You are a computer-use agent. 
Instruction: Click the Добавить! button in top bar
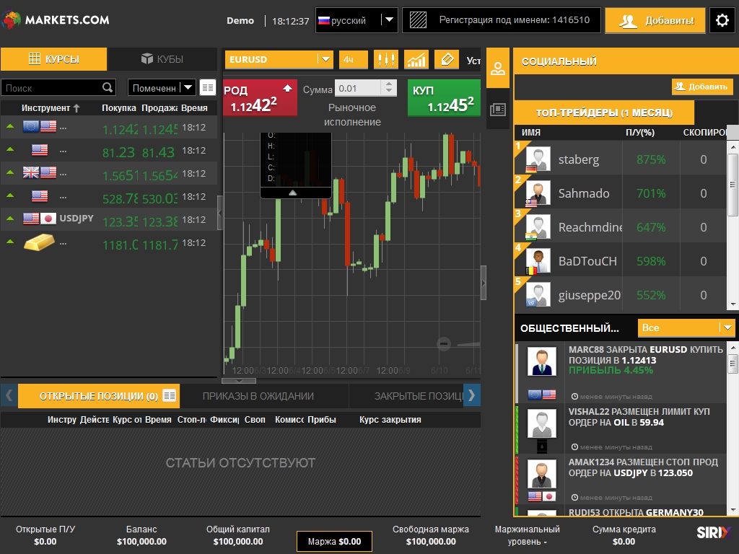click(x=655, y=20)
